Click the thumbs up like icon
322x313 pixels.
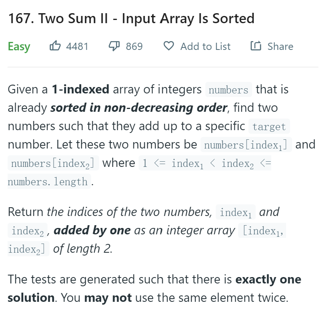click(x=55, y=46)
